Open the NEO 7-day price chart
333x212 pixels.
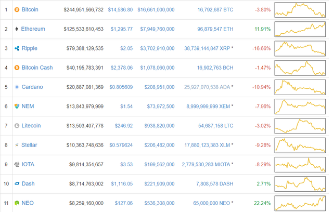click(x=300, y=203)
